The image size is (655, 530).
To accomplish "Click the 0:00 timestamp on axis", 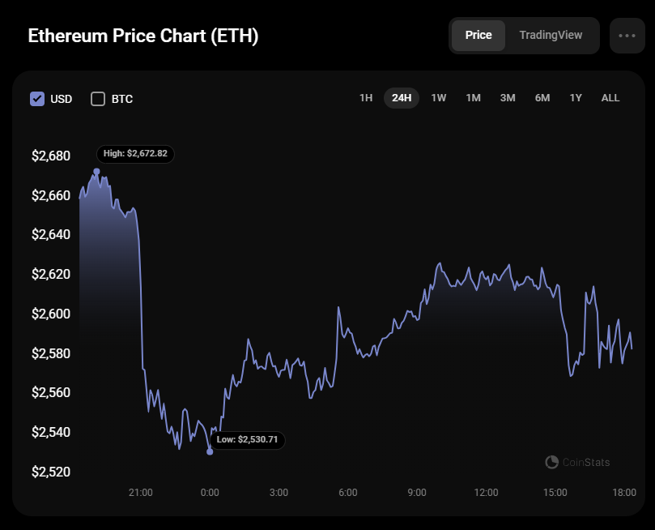I will pos(210,492).
